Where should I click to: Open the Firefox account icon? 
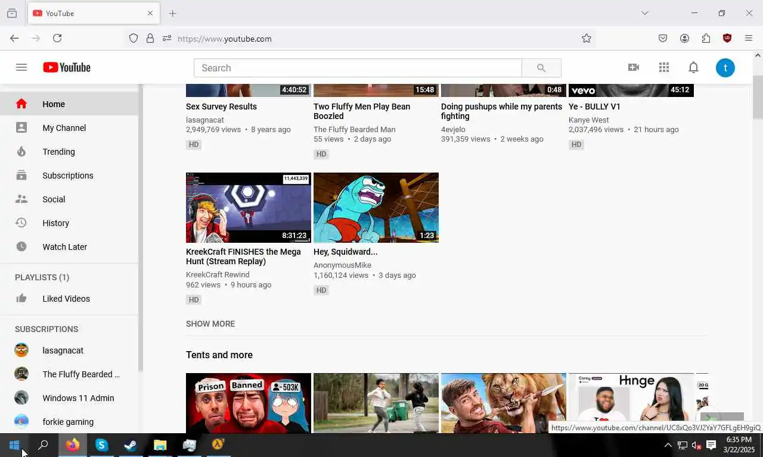click(684, 38)
